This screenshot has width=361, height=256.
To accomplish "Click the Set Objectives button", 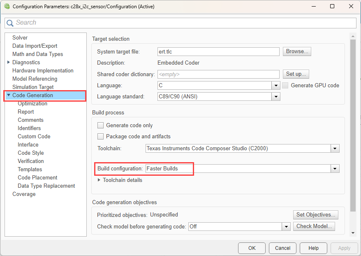I will (x=315, y=214).
